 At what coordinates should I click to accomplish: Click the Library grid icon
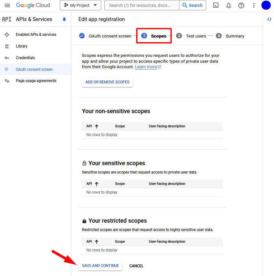[x=7, y=46]
